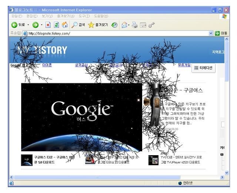Expand the Mail icon dropdown arrow
This screenshot has height=193, width=237.
point(129,25)
